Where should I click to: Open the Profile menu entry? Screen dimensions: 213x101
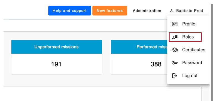[188, 24]
